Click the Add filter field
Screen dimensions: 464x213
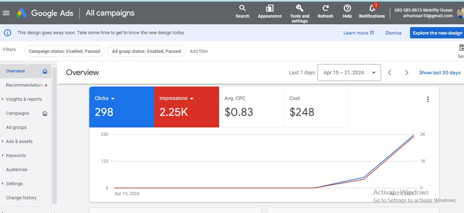(x=199, y=51)
